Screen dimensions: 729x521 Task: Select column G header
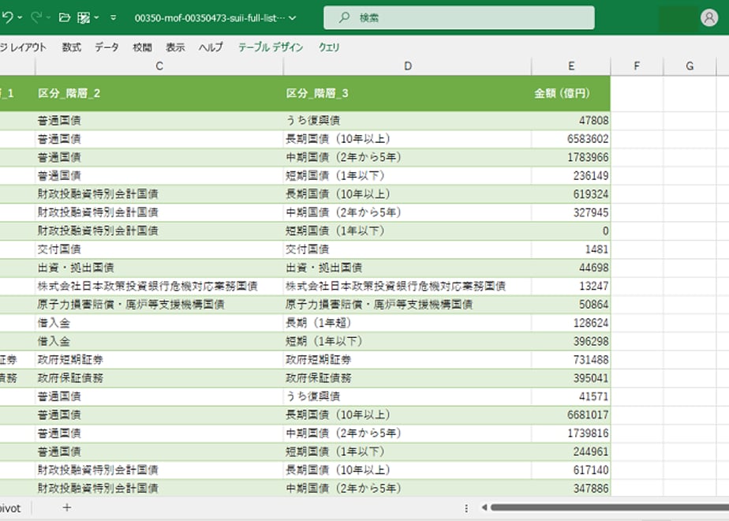point(690,66)
